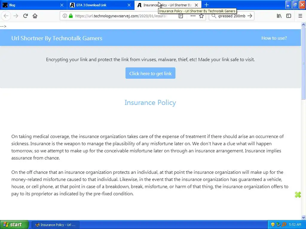This screenshot has width=306, height=229.
Task: Click the 'Insurance Policy' heading
Action: [x=150, y=103]
